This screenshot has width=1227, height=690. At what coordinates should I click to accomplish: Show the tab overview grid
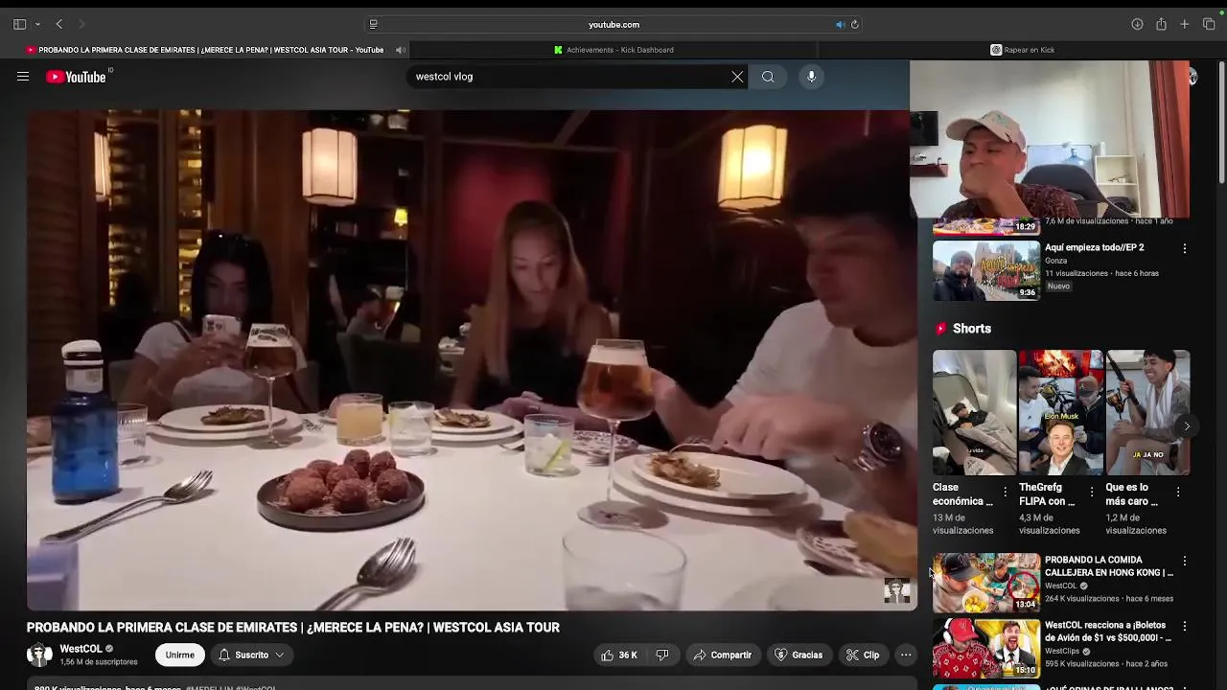click(x=1209, y=24)
